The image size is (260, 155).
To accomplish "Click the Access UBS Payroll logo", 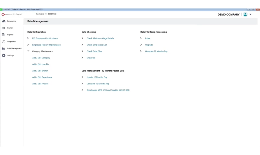I will (12, 14).
